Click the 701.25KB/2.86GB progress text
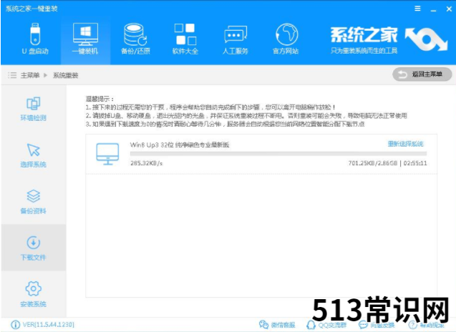 pos(372,163)
